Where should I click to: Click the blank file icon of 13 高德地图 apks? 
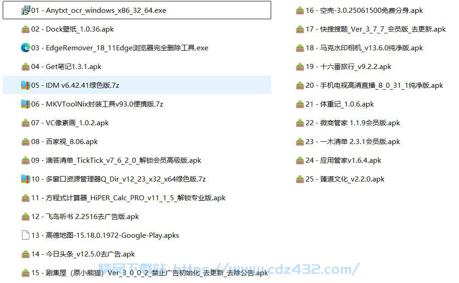(x=26, y=235)
